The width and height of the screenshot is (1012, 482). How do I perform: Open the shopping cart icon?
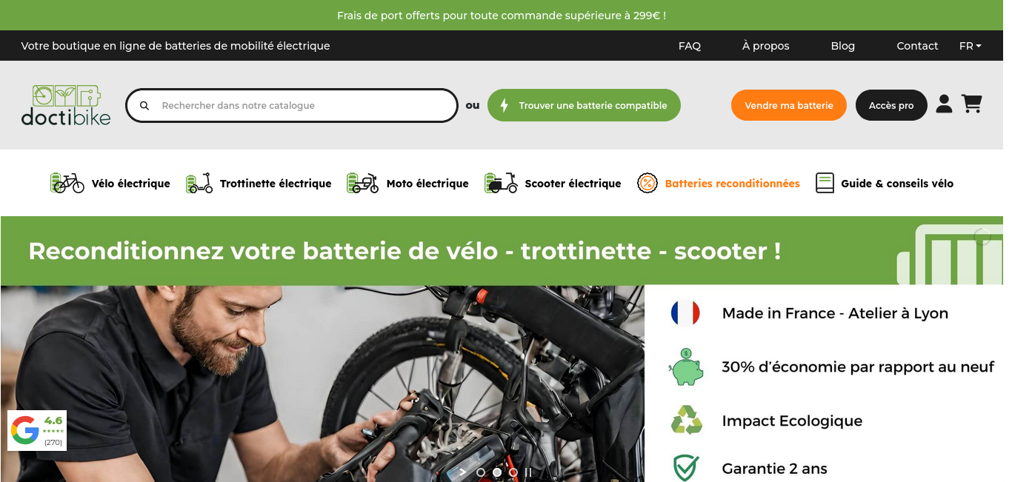(971, 104)
